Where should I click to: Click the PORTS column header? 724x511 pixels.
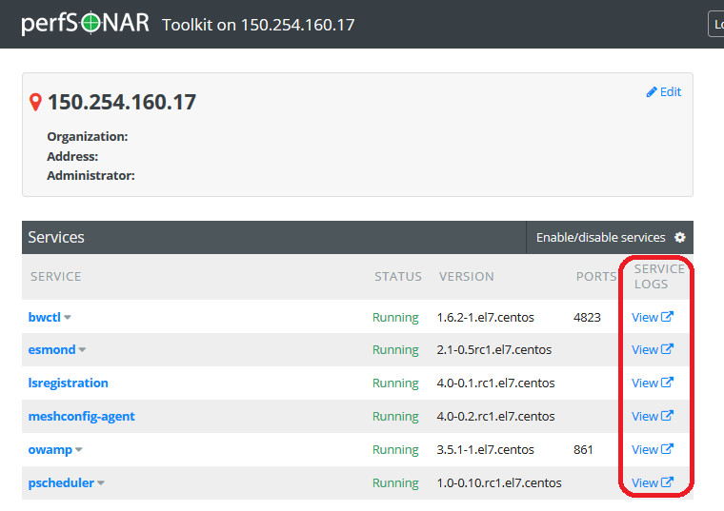pyautogui.click(x=596, y=276)
